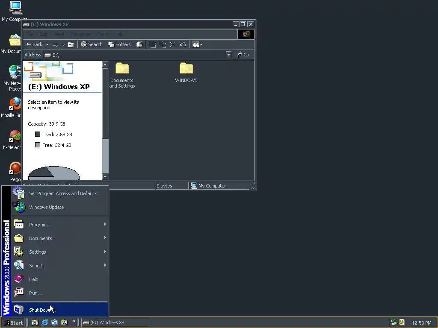438x328 pixels.
Task: Click into the Address field showing E:\
Action: [135, 55]
